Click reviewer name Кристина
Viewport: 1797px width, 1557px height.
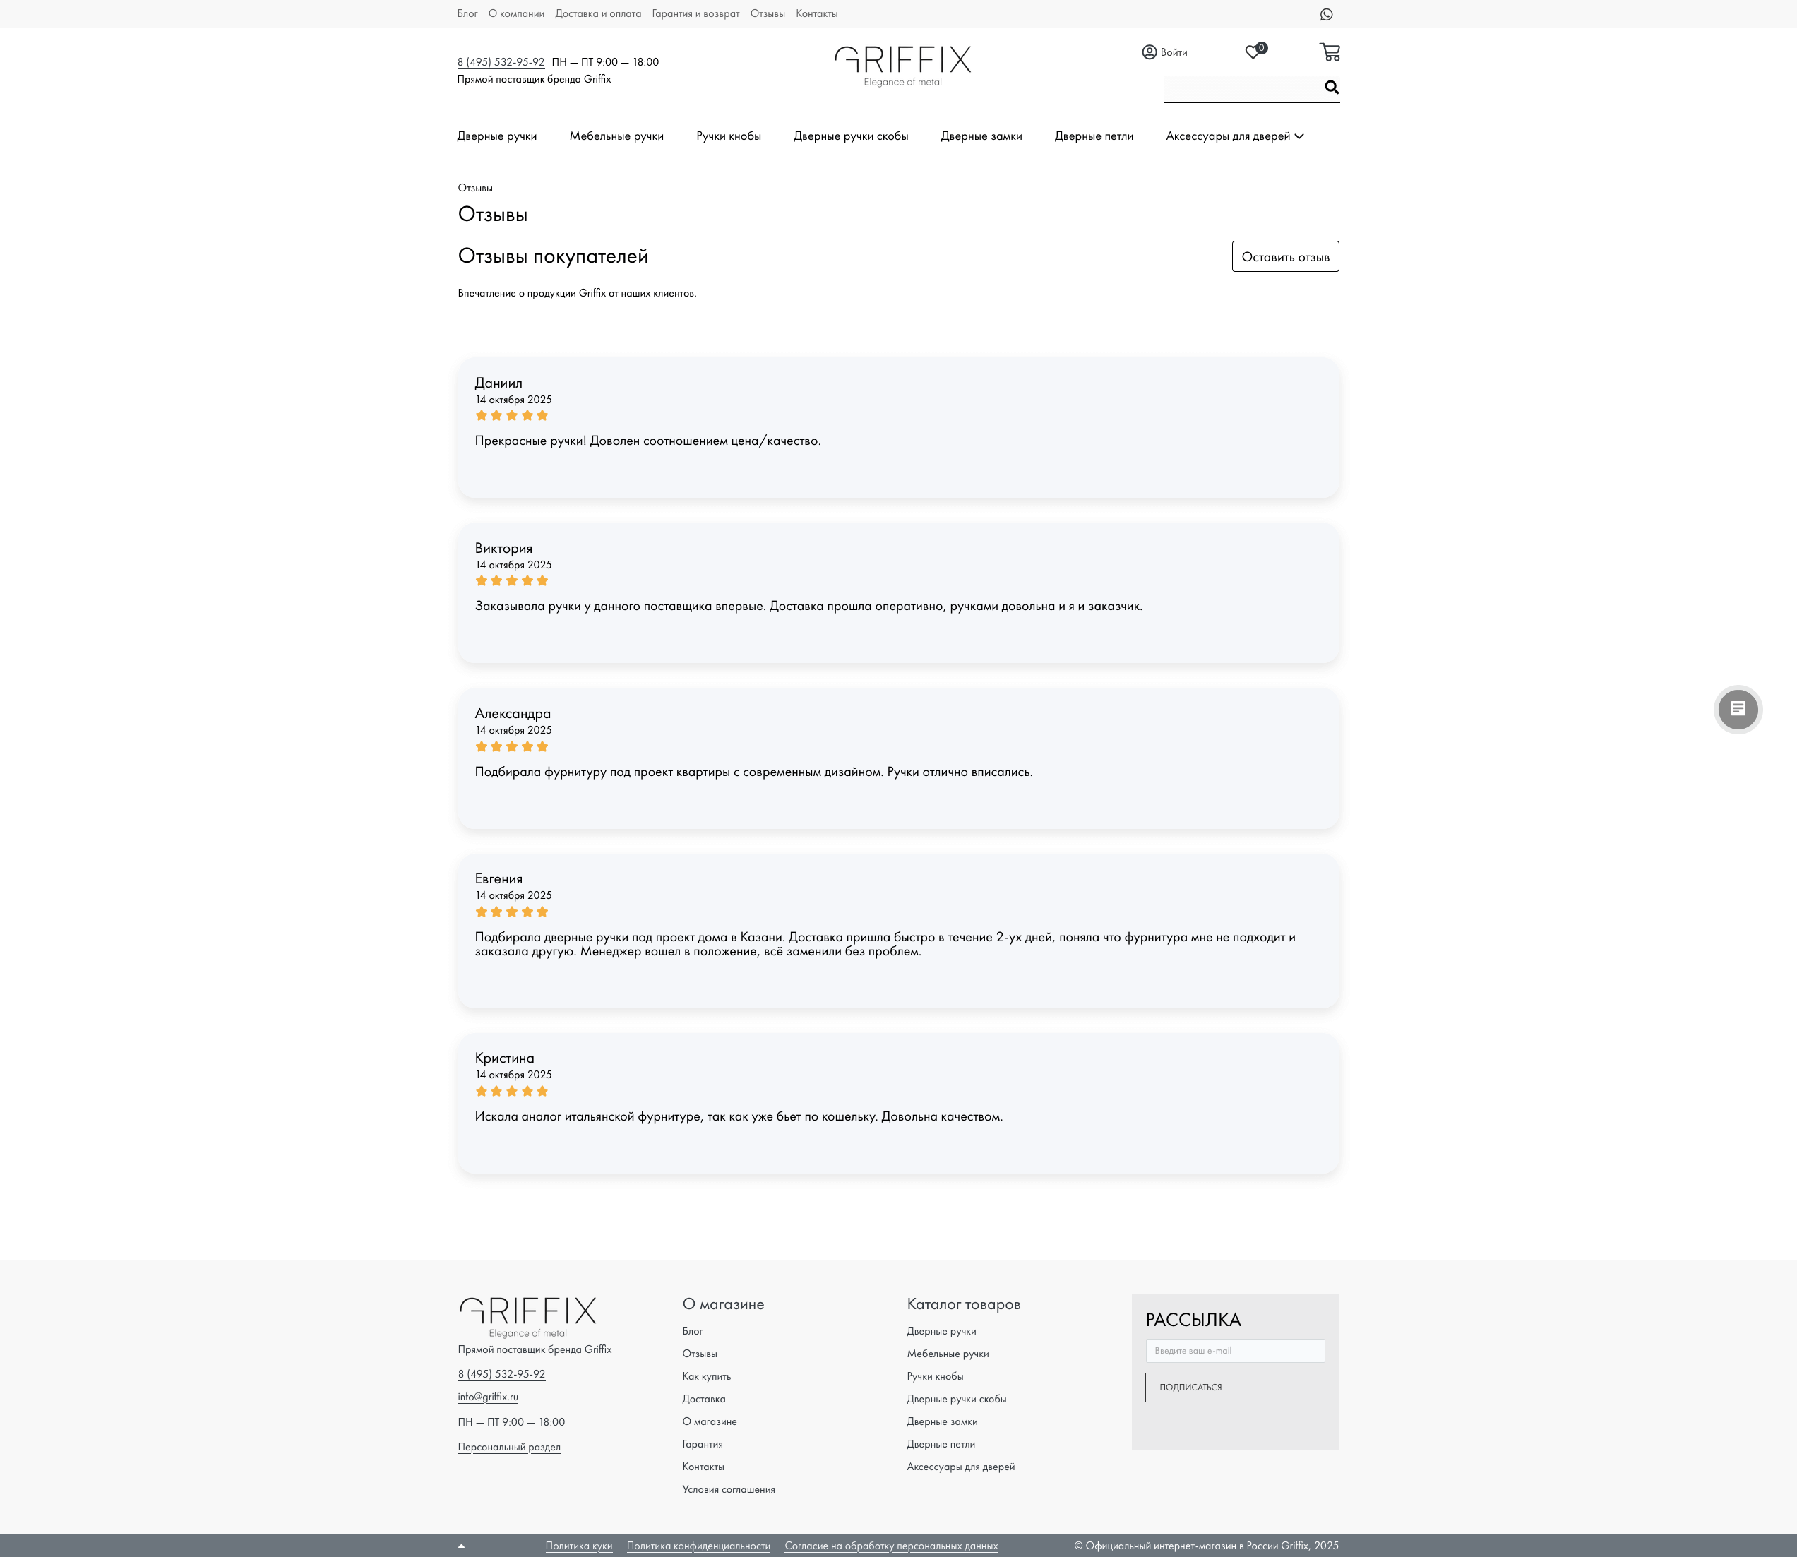[504, 1057]
